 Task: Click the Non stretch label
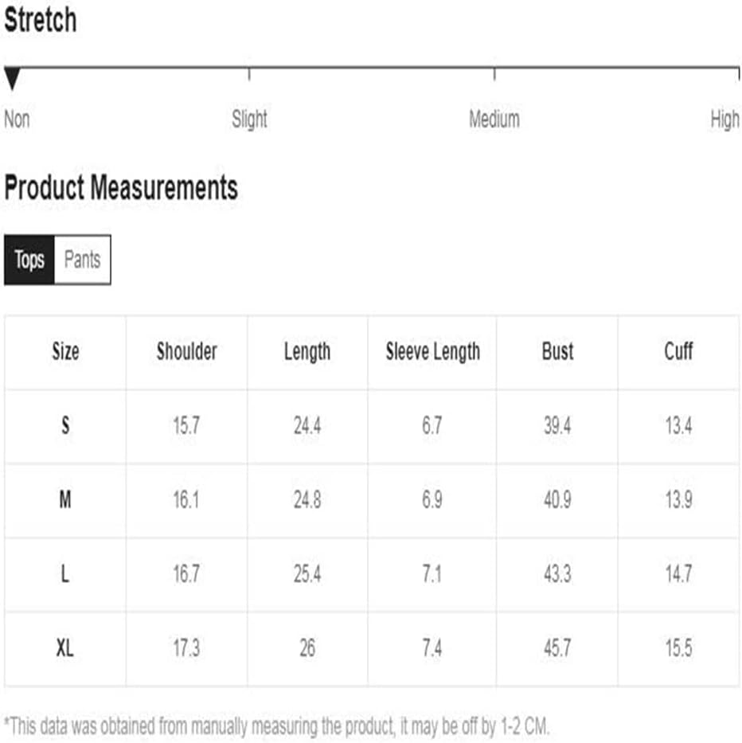point(17,119)
